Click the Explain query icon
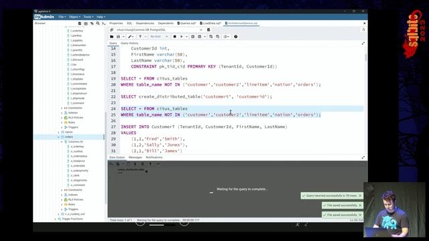The height and width of the screenshot is (241, 429). [192, 37]
